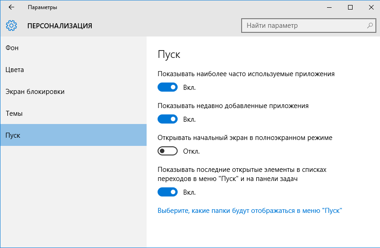
Task: Select the Пуск section in sidebar
Action: [x=74, y=135]
